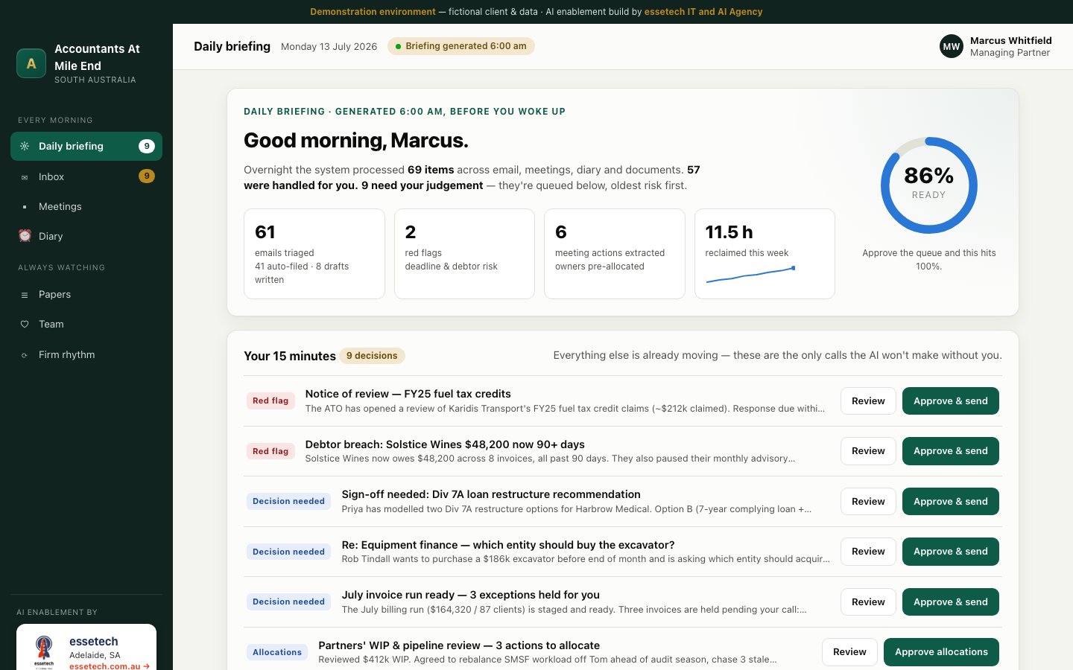
Task: Click the Allocations tag
Action: pos(277,652)
